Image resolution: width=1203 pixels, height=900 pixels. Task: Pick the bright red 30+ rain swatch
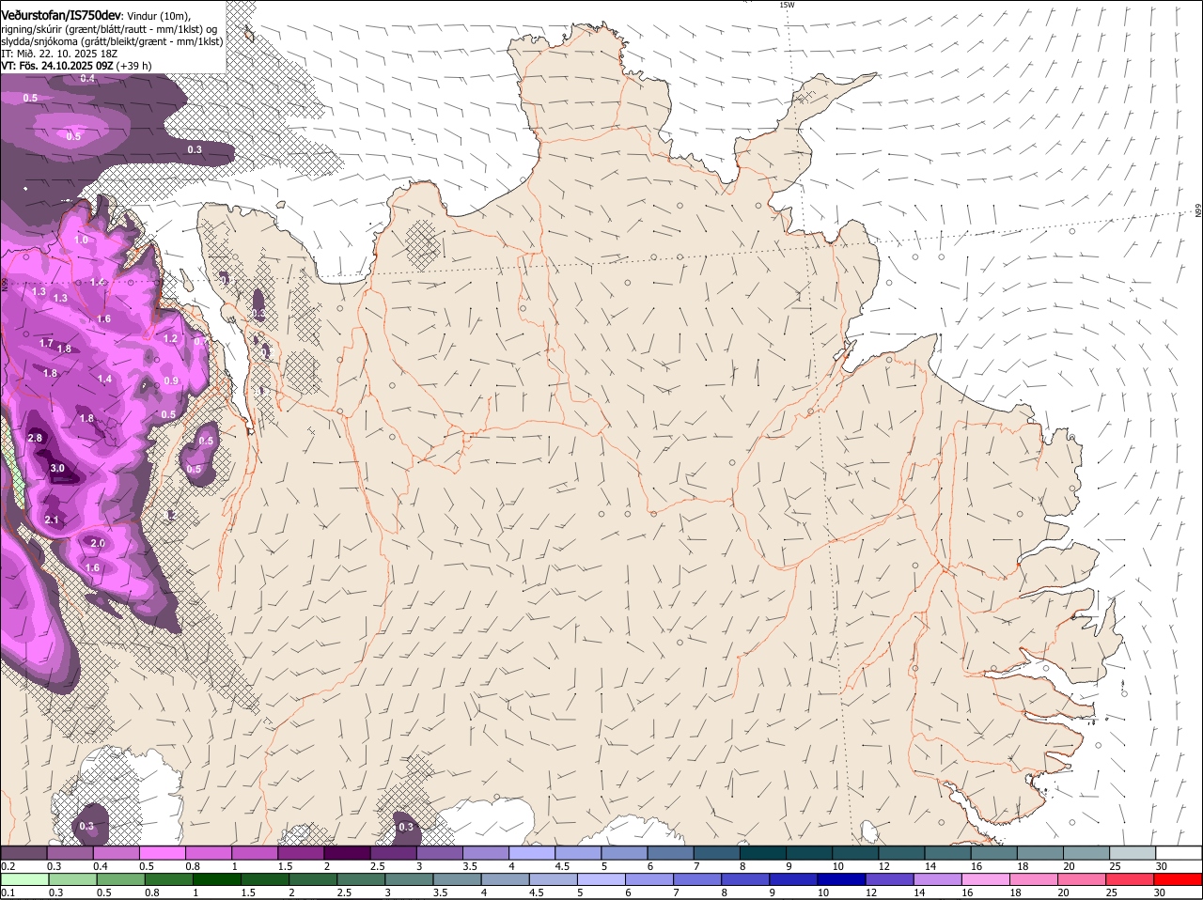1179,879
